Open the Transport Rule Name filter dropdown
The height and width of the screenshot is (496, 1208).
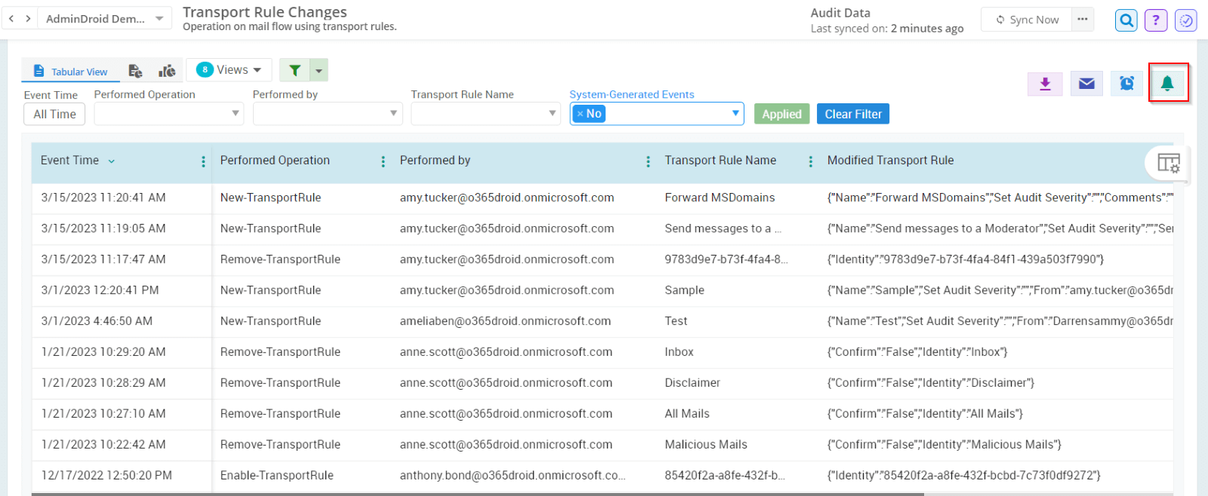(x=485, y=114)
